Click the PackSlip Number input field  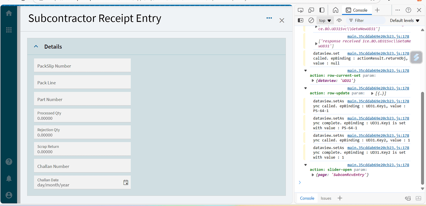(x=82, y=65)
